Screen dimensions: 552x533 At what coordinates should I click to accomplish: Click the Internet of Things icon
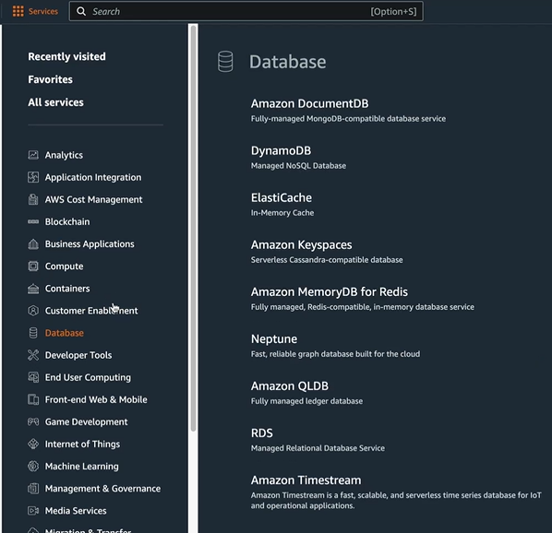click(33, 444)
